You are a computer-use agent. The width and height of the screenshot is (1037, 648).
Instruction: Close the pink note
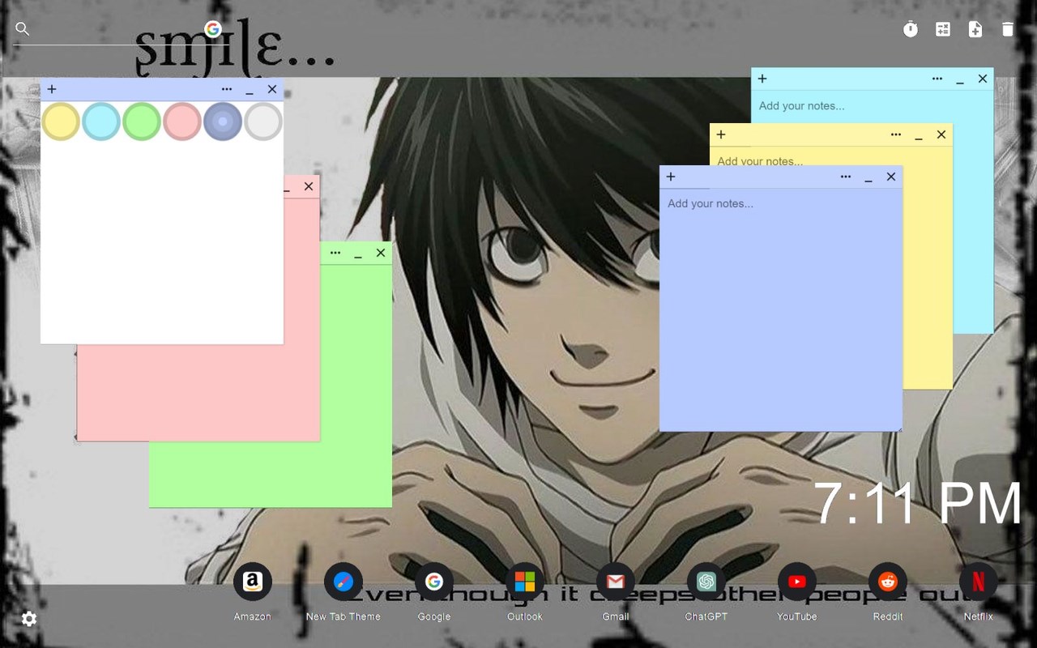309,186
